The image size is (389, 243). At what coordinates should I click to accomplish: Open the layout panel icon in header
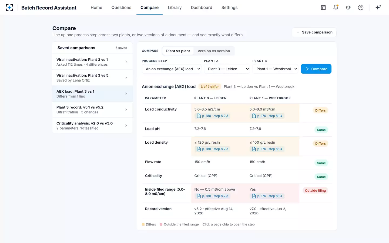pyautogui.click(x=323, y=8)
